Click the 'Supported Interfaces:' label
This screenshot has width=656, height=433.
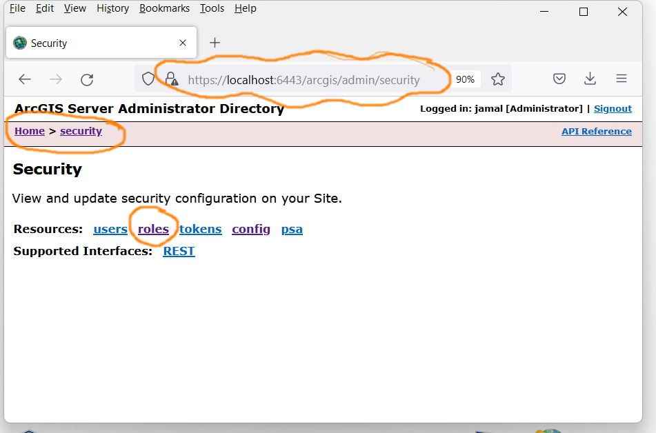[83, 251]
